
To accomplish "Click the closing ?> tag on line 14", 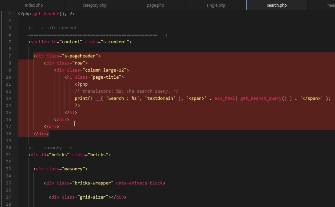I will tap(77, 105).
